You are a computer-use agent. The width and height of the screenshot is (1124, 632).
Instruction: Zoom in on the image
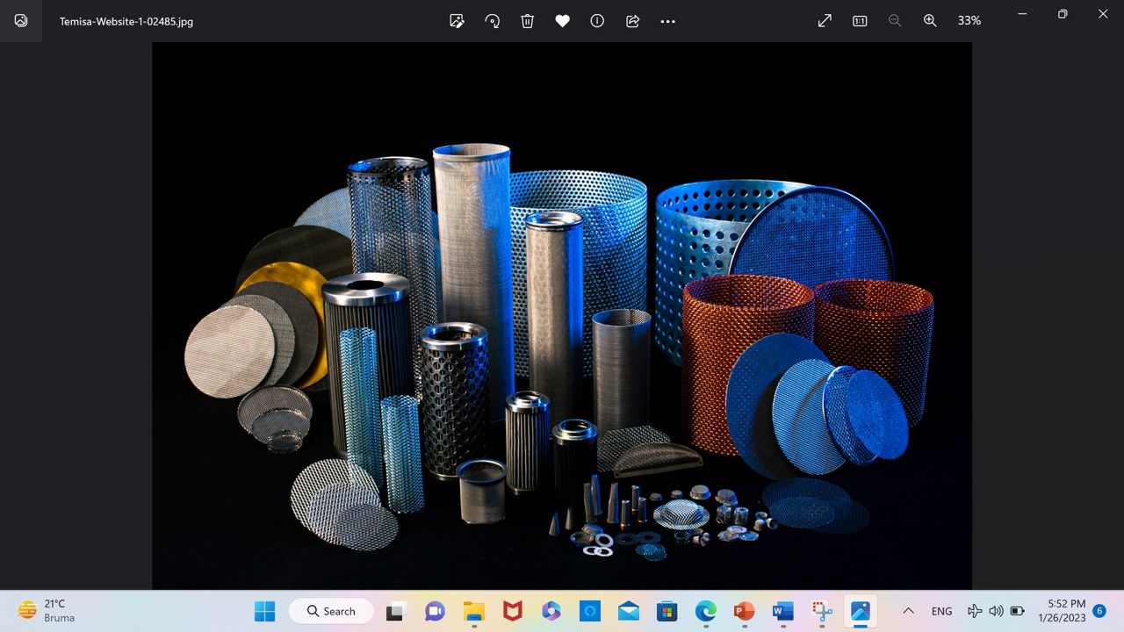[930, 21]
